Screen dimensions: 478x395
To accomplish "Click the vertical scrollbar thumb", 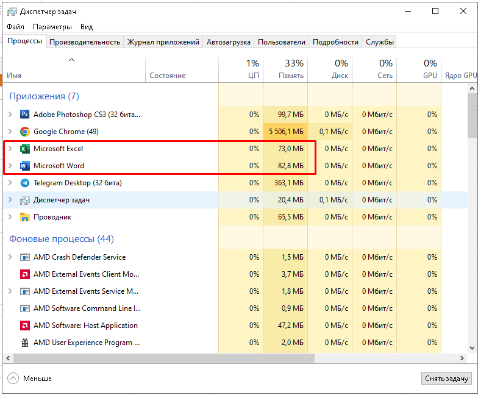I will 472,115.
